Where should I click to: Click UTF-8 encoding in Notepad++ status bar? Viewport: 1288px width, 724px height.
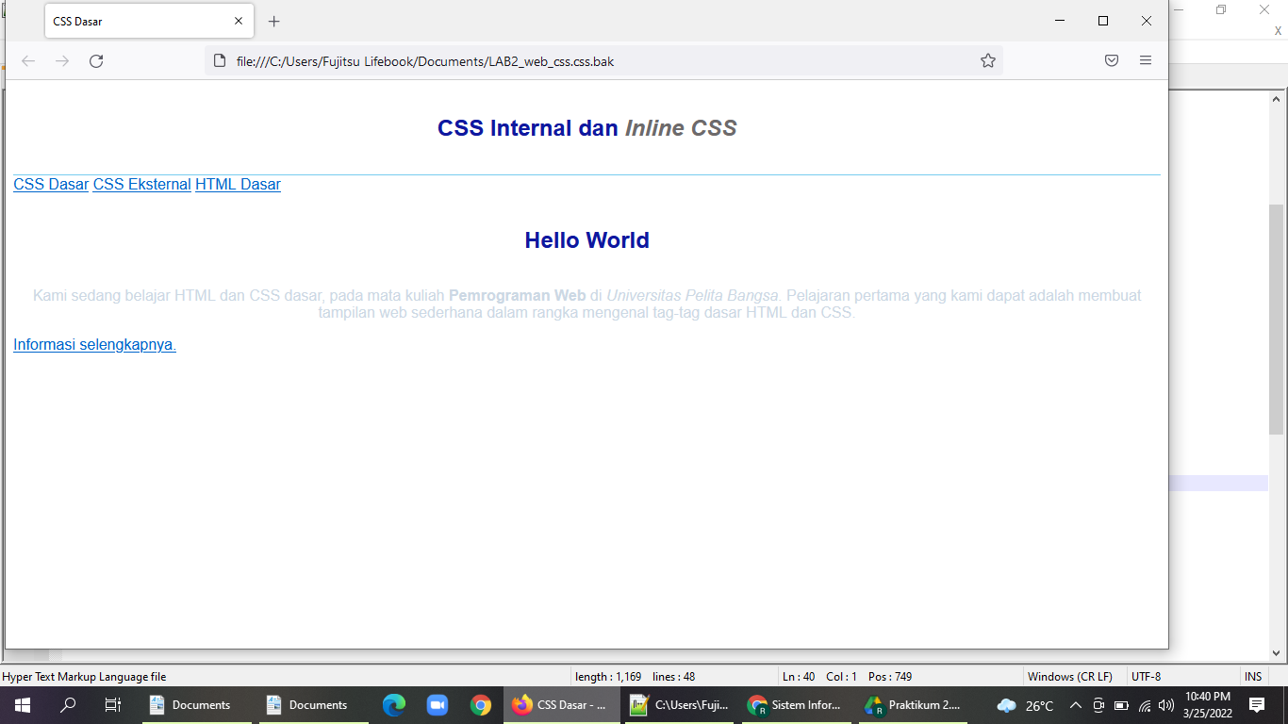pos(1147,677)
